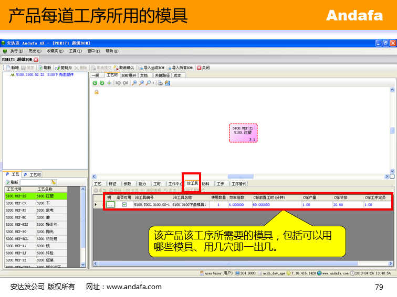This screenshot has height=297, width=397.
Task: Open the zoom magnifier dropdown arrow in diagram toolbar
Action: 153,83
